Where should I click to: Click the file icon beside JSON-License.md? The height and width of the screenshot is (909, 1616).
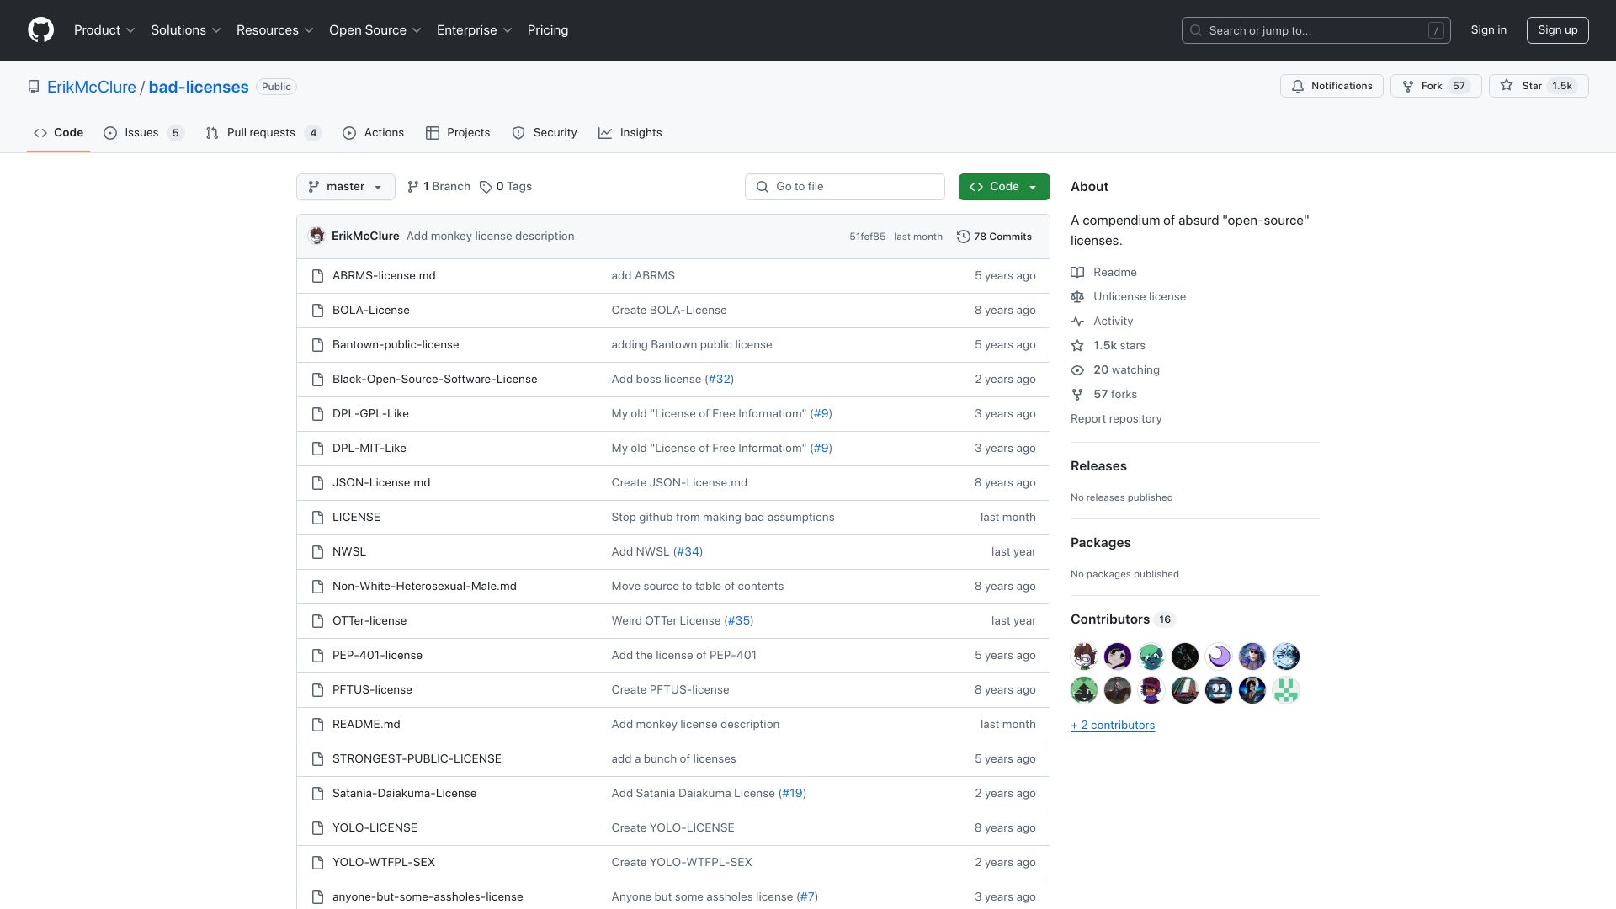click(317, 483)
